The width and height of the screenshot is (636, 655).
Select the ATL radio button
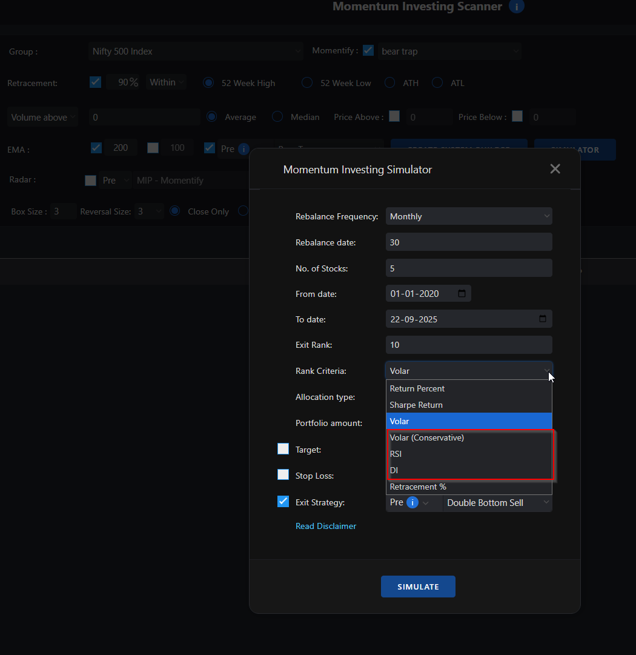tap(437, 83)
